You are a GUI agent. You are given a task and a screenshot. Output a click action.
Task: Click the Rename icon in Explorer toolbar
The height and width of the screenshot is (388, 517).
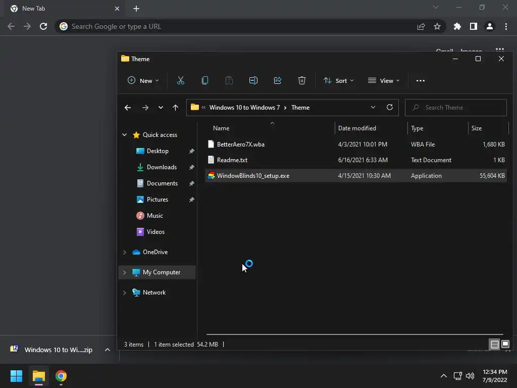click(x=253, y=80)
